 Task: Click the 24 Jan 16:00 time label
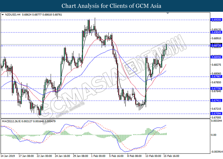point(62,156)
